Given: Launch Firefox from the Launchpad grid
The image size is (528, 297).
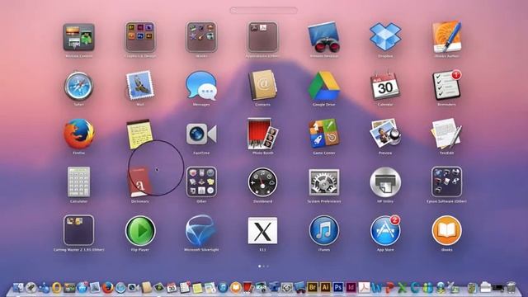Looking at the screenshot, I should pyautogui.click(x=79, y=134).
